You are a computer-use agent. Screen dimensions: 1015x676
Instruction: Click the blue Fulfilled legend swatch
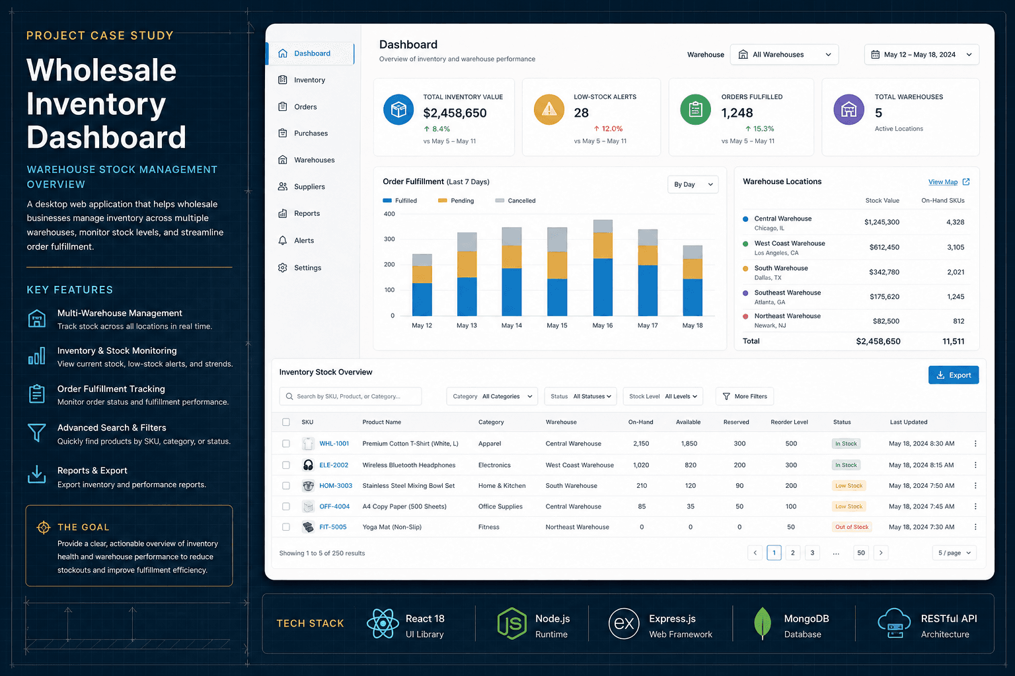(387, 201)
